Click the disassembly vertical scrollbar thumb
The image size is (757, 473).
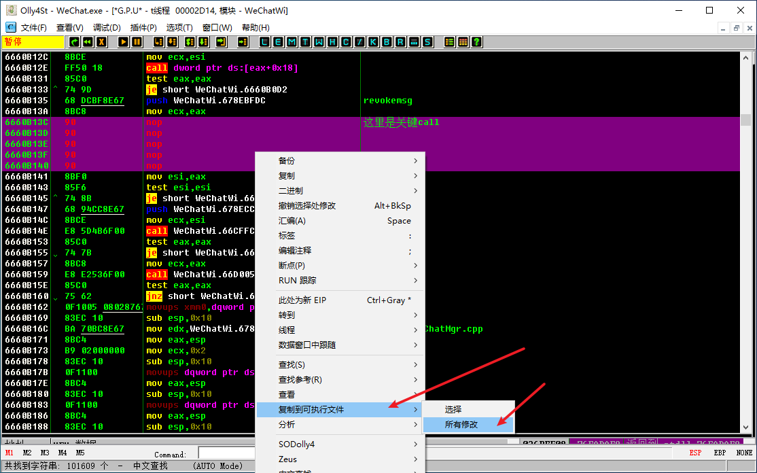point(746,119)
